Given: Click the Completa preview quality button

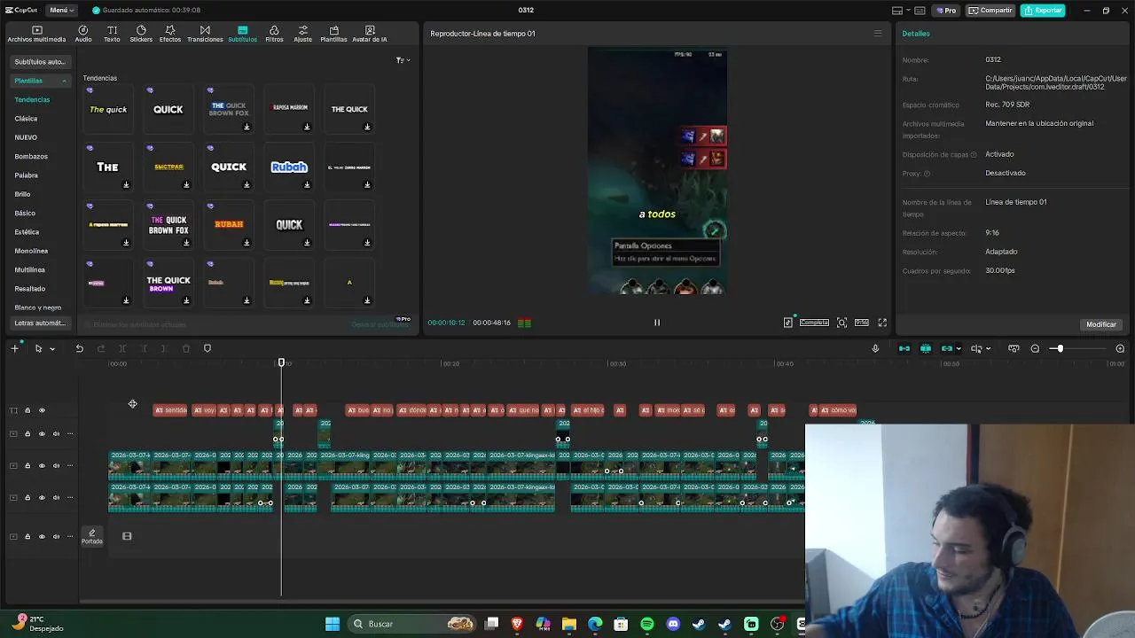Looking at the screenshot, I should [814, 323].
